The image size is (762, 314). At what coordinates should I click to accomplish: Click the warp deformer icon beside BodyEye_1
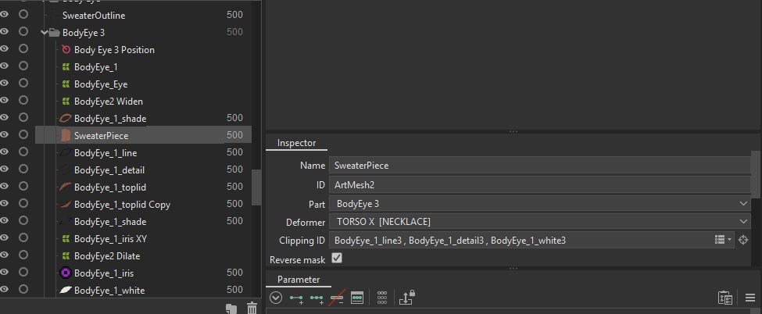point(66,67)
